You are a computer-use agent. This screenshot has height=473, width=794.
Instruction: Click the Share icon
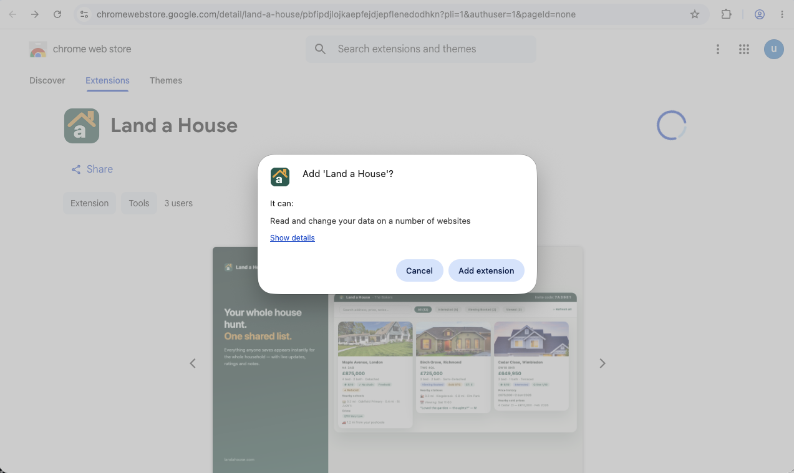click(76, 170)
